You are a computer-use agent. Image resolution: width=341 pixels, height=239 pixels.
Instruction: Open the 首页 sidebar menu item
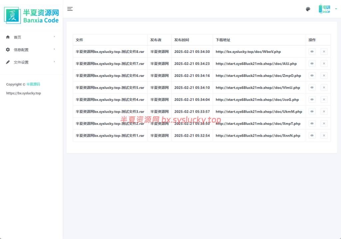coord(31,37)
